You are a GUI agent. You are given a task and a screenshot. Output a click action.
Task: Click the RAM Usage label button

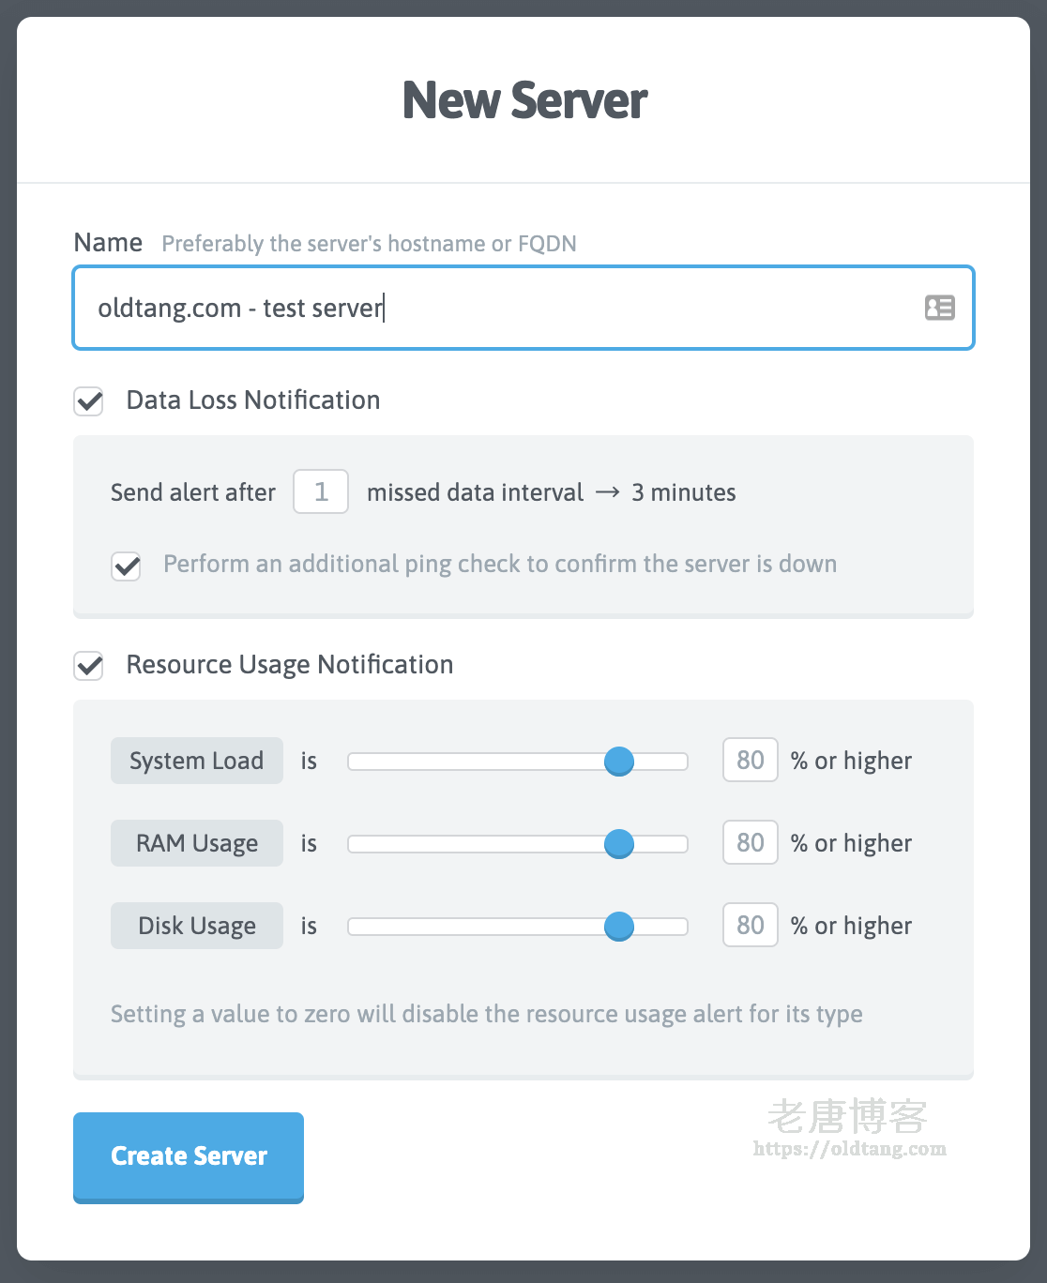(x=197, y=843)
